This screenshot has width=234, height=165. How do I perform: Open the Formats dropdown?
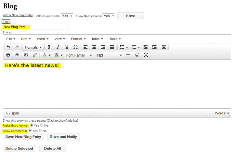pyautogui.click(x=33, y=47)
